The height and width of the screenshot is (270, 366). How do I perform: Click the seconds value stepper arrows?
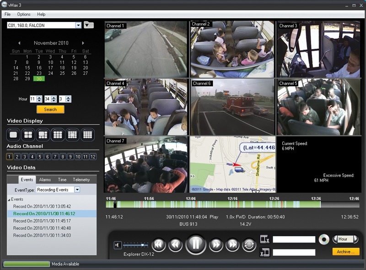68,99
